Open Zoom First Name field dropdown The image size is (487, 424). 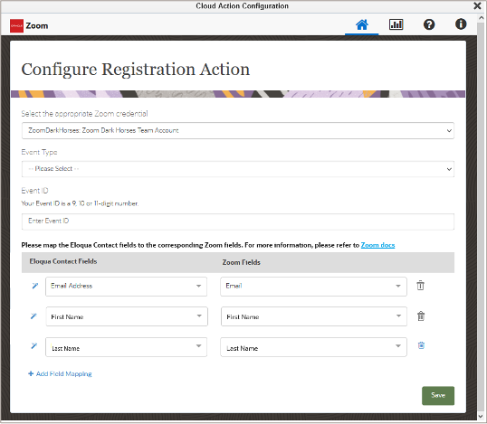pyautogui.click(x=314, y=316)
